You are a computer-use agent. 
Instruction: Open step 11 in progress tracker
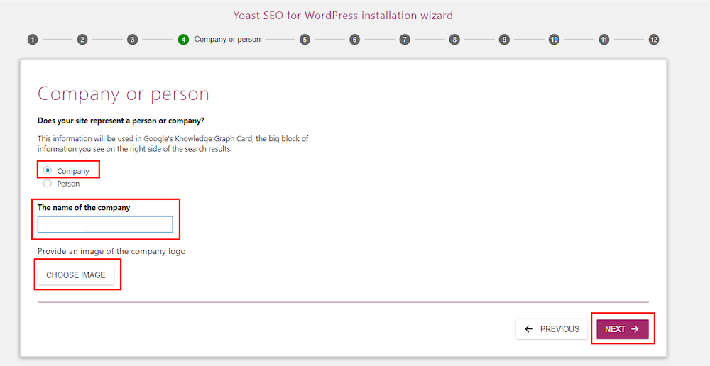(x=603, y=40)
